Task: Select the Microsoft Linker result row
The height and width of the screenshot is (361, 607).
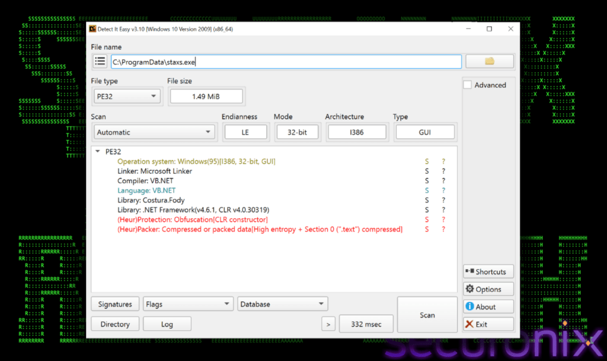Action: tap(155, 171)
